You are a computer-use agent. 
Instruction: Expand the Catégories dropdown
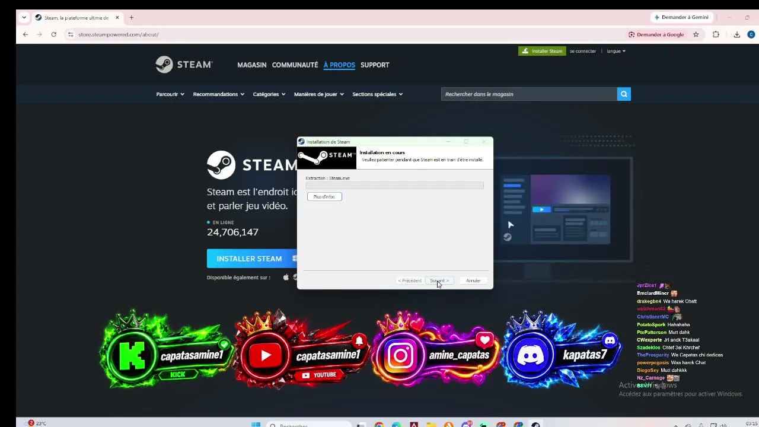click(x=269, y=94)
